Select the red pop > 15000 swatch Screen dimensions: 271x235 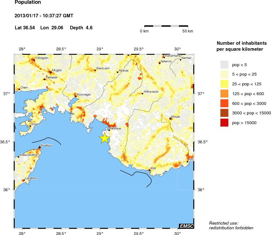point(224,123)
